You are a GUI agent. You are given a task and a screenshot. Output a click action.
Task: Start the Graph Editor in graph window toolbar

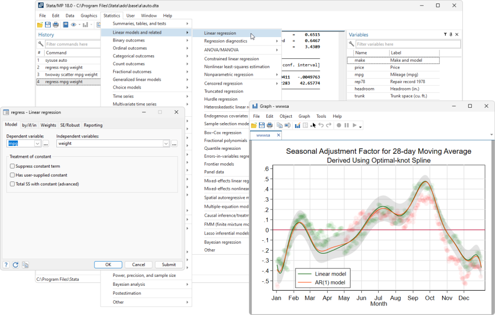tap(297, 126)
